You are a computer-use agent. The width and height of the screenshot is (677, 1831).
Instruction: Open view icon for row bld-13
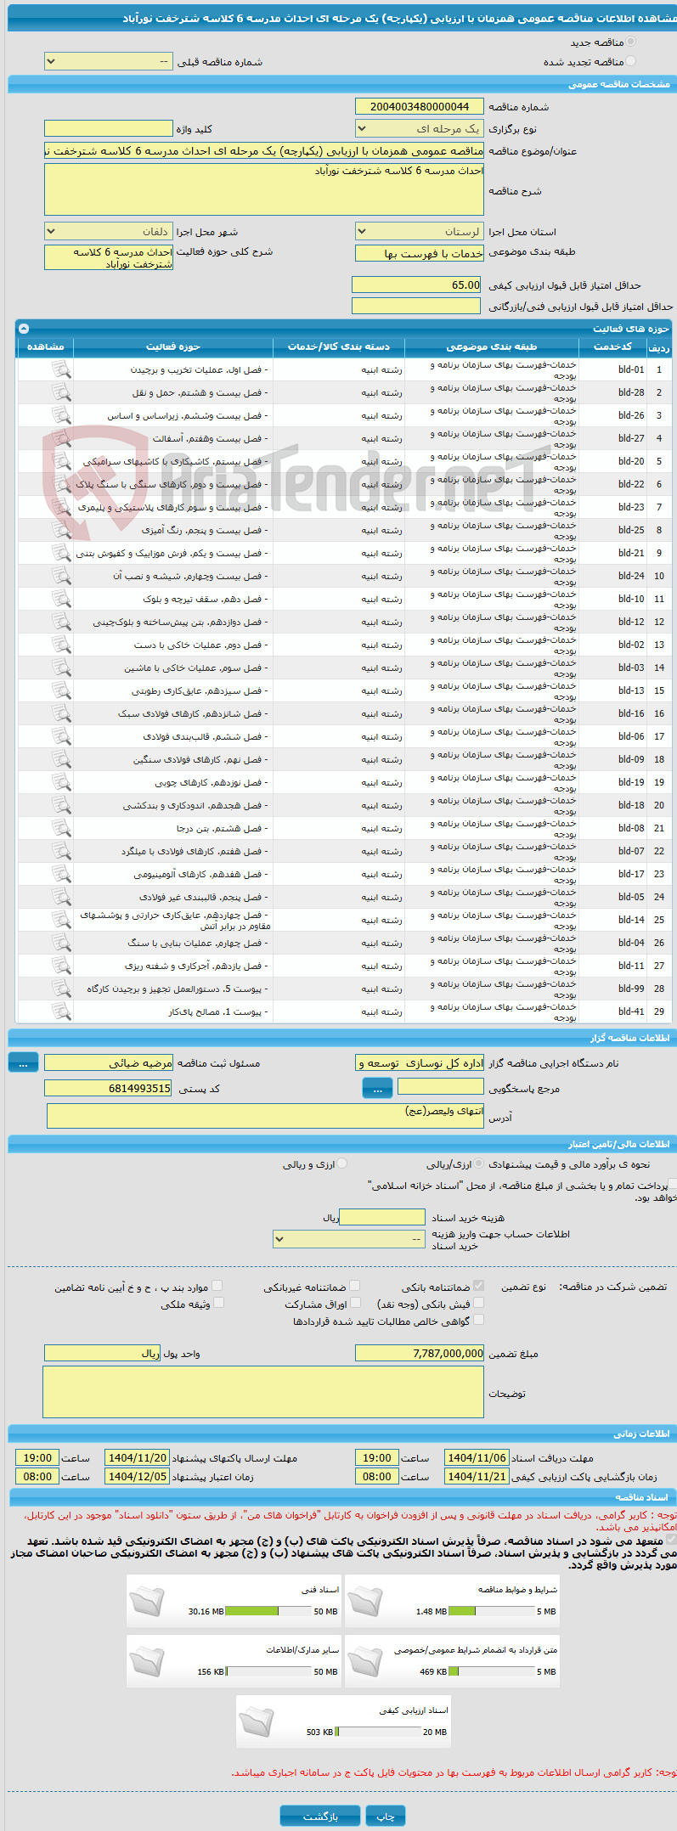coord(60,690)
